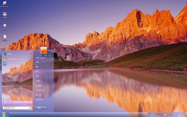Expand the VMware Workstation jump list arrow

[31, 64]
